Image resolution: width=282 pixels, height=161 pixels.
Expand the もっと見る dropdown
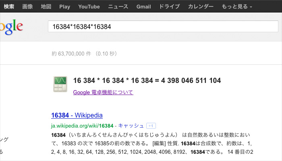coord(237,7)
